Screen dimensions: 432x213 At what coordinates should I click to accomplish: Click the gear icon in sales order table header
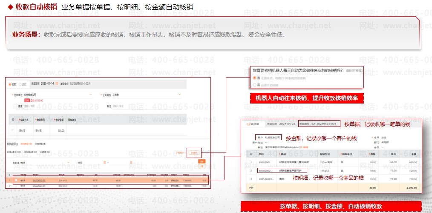[x=251, y=154]
